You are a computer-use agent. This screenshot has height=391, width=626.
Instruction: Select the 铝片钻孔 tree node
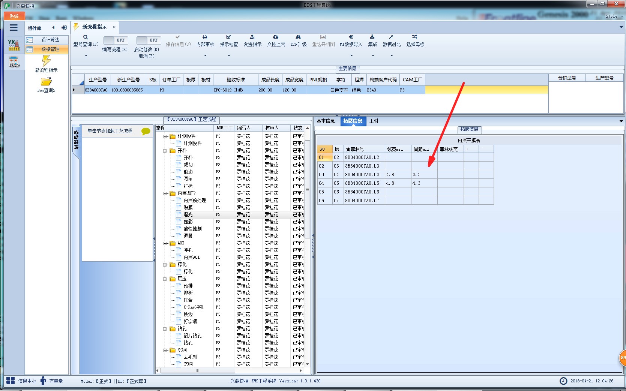(x=192, y=336)
